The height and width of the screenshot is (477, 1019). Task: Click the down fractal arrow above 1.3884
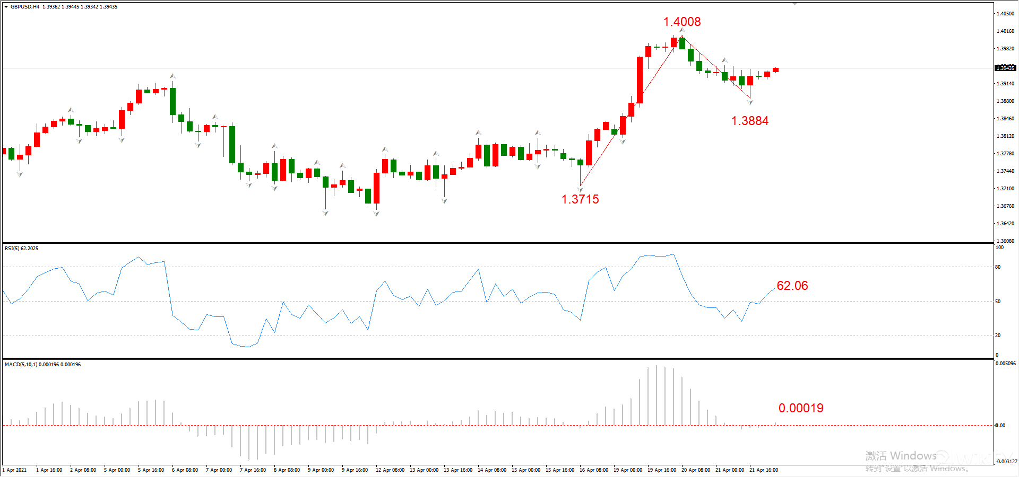[750, 102]
